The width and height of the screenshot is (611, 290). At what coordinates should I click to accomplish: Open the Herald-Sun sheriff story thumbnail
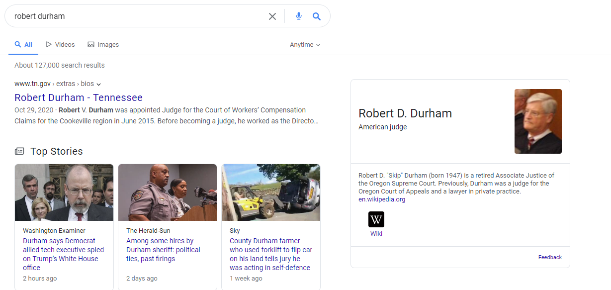[x=168, y=193]
